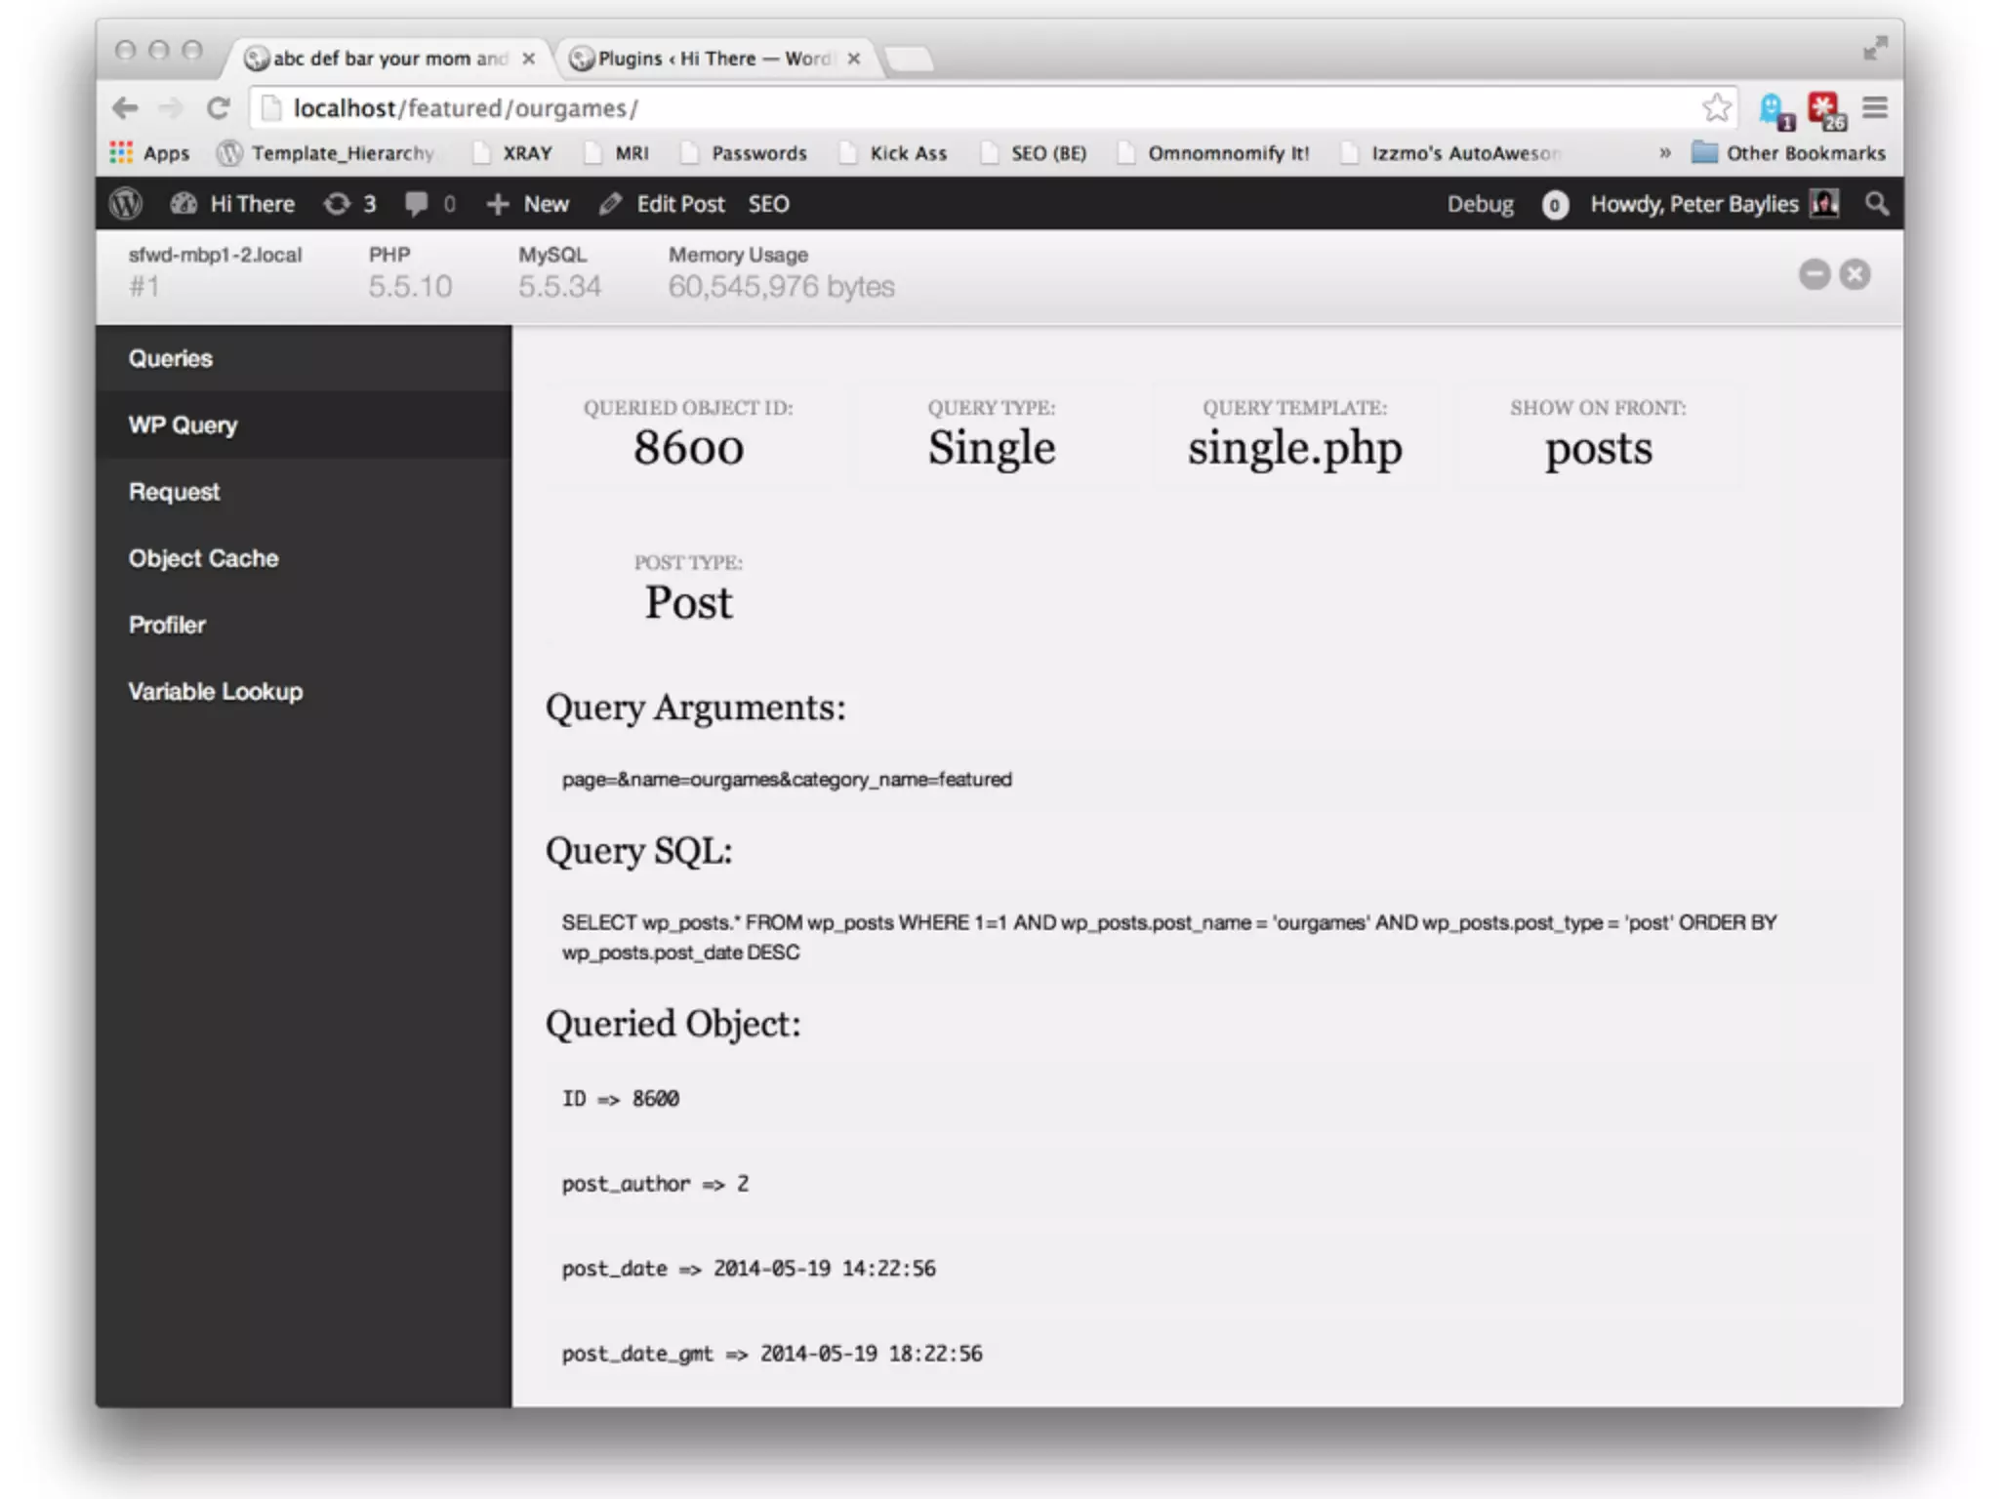Click the WordPress logo in the admin bar

(x=126, y=204)
